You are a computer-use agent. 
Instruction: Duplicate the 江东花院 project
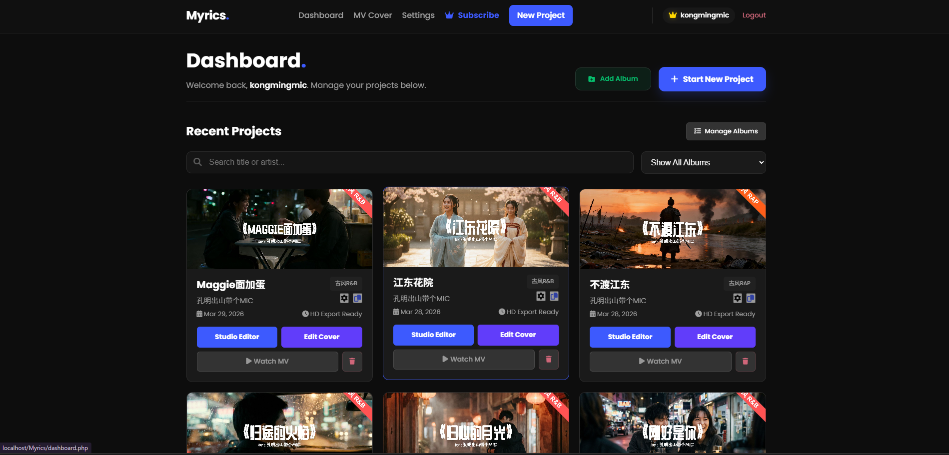pos(554,296)
